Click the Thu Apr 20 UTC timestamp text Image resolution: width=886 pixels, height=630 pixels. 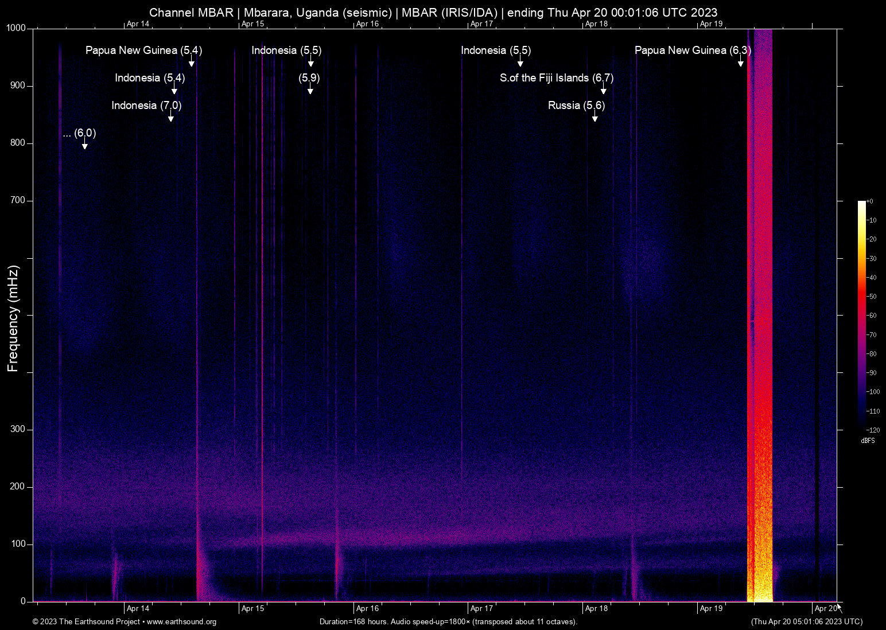[806, 622]
